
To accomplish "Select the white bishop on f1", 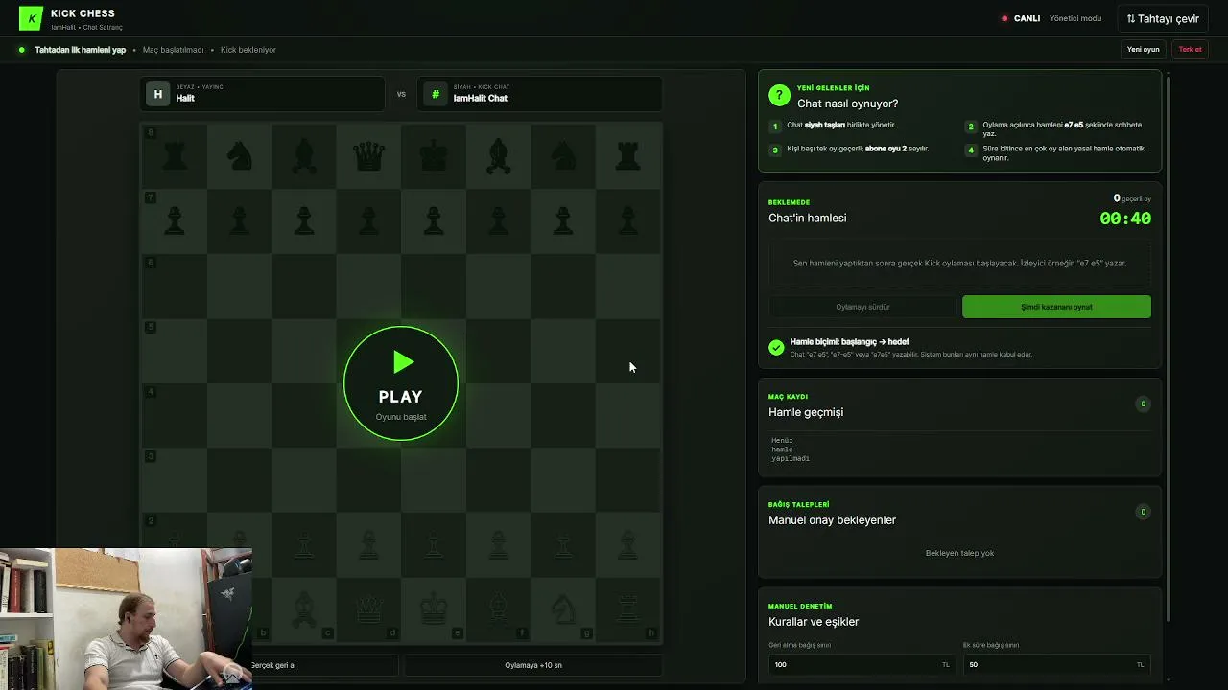I will point(498,608).
